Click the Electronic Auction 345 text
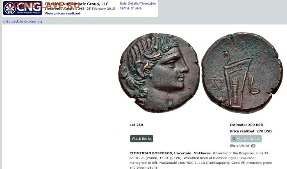This screenshot has height=169, width=287. (64, 9)
